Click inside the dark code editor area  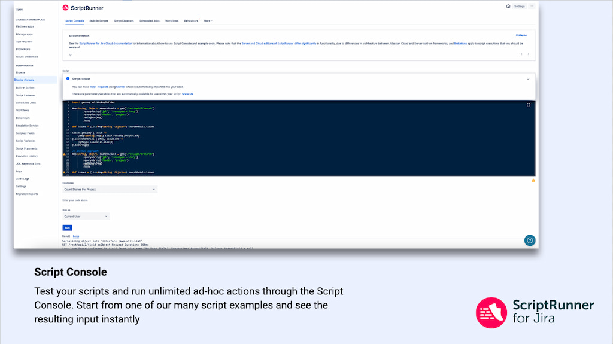coord(299,138)
